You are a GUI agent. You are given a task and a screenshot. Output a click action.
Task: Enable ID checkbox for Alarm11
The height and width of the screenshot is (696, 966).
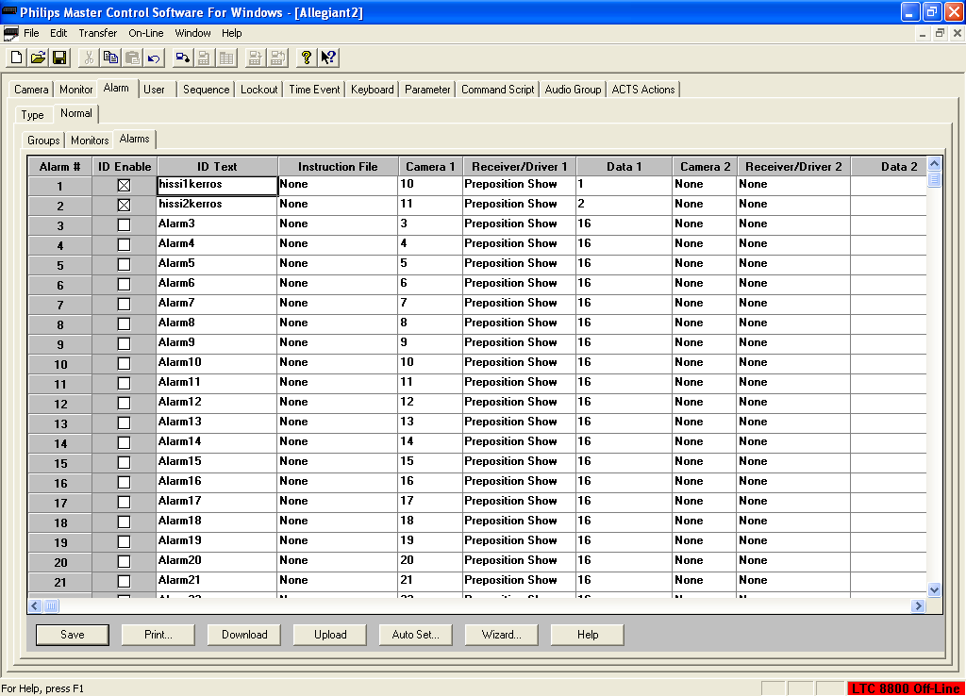(124, 383)
